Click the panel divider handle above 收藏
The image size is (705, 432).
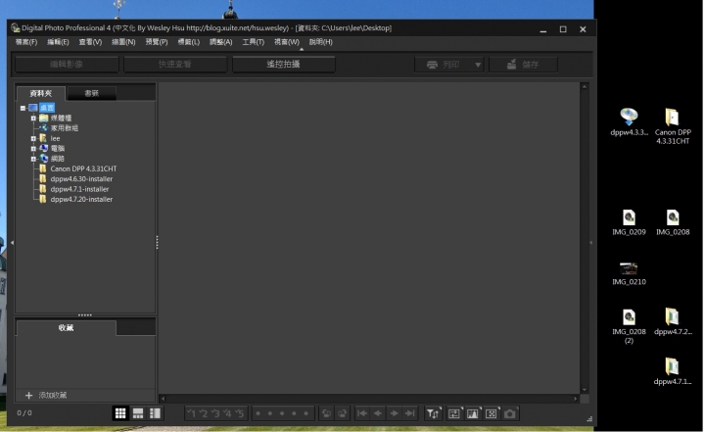point(85,315)
